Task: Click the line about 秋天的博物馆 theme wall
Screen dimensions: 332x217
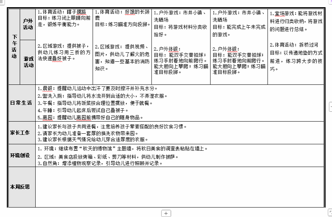Action: [x=129, y=148]
